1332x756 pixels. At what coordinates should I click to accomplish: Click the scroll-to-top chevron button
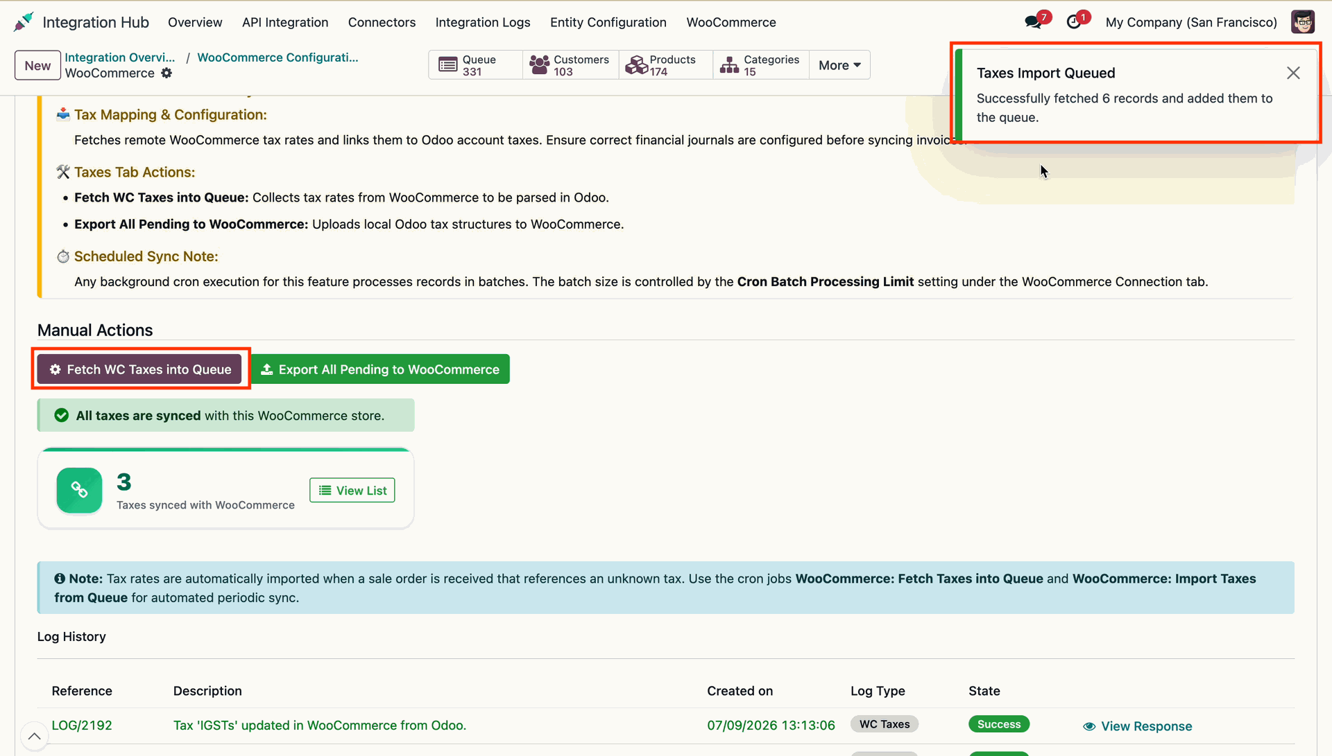click(x=34, y=736)
